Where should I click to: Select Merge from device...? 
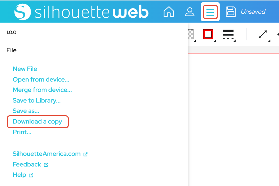42,90
